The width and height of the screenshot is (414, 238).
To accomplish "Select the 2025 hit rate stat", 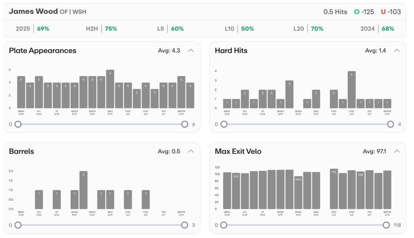I will 33,29.
